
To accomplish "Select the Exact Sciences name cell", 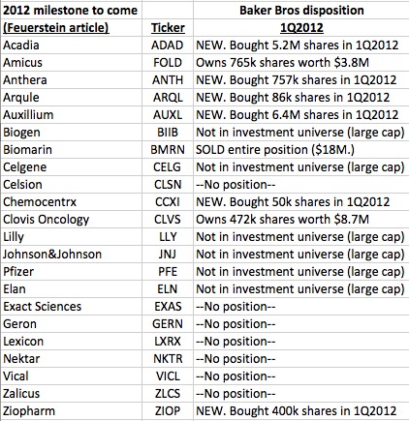I will 71,307.
